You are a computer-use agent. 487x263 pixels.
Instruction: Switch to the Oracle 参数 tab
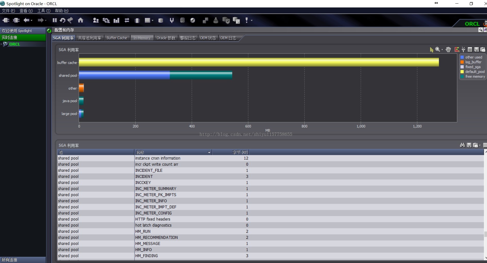point(166,38)
